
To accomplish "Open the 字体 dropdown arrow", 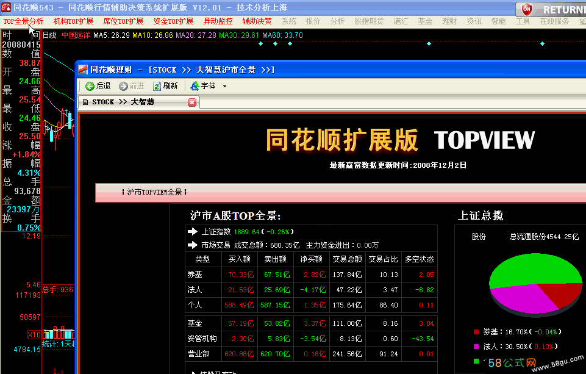I will [x=224, y=87].
